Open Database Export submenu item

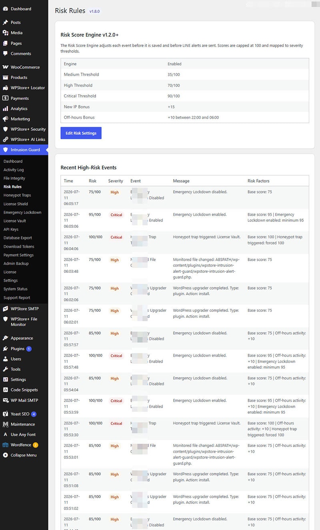coord(18,238)
